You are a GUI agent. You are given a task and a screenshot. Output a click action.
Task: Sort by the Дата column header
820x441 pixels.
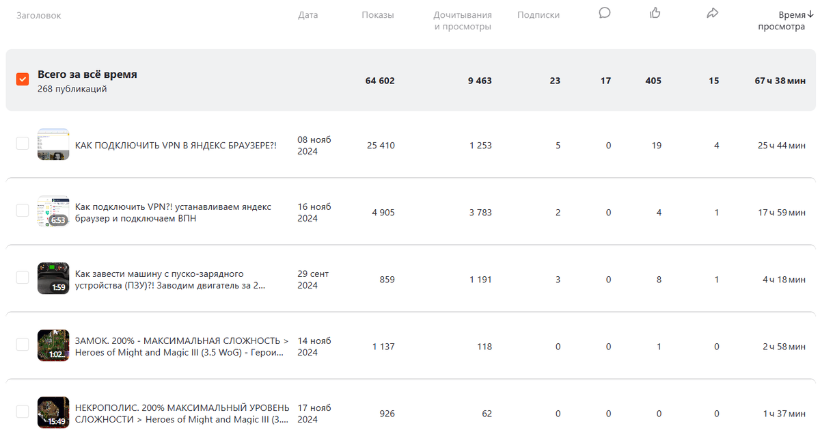click(308, 15)
